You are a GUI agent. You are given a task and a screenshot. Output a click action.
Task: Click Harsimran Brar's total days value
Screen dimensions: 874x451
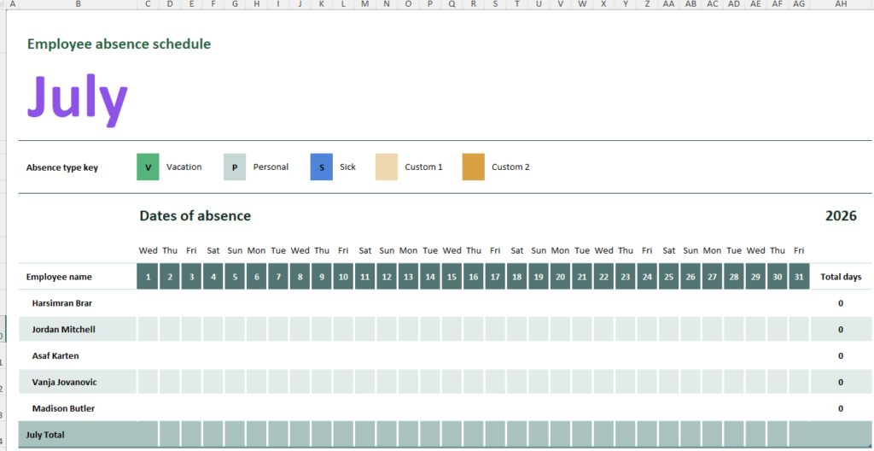pyautogui.click(x=841, y=303)
